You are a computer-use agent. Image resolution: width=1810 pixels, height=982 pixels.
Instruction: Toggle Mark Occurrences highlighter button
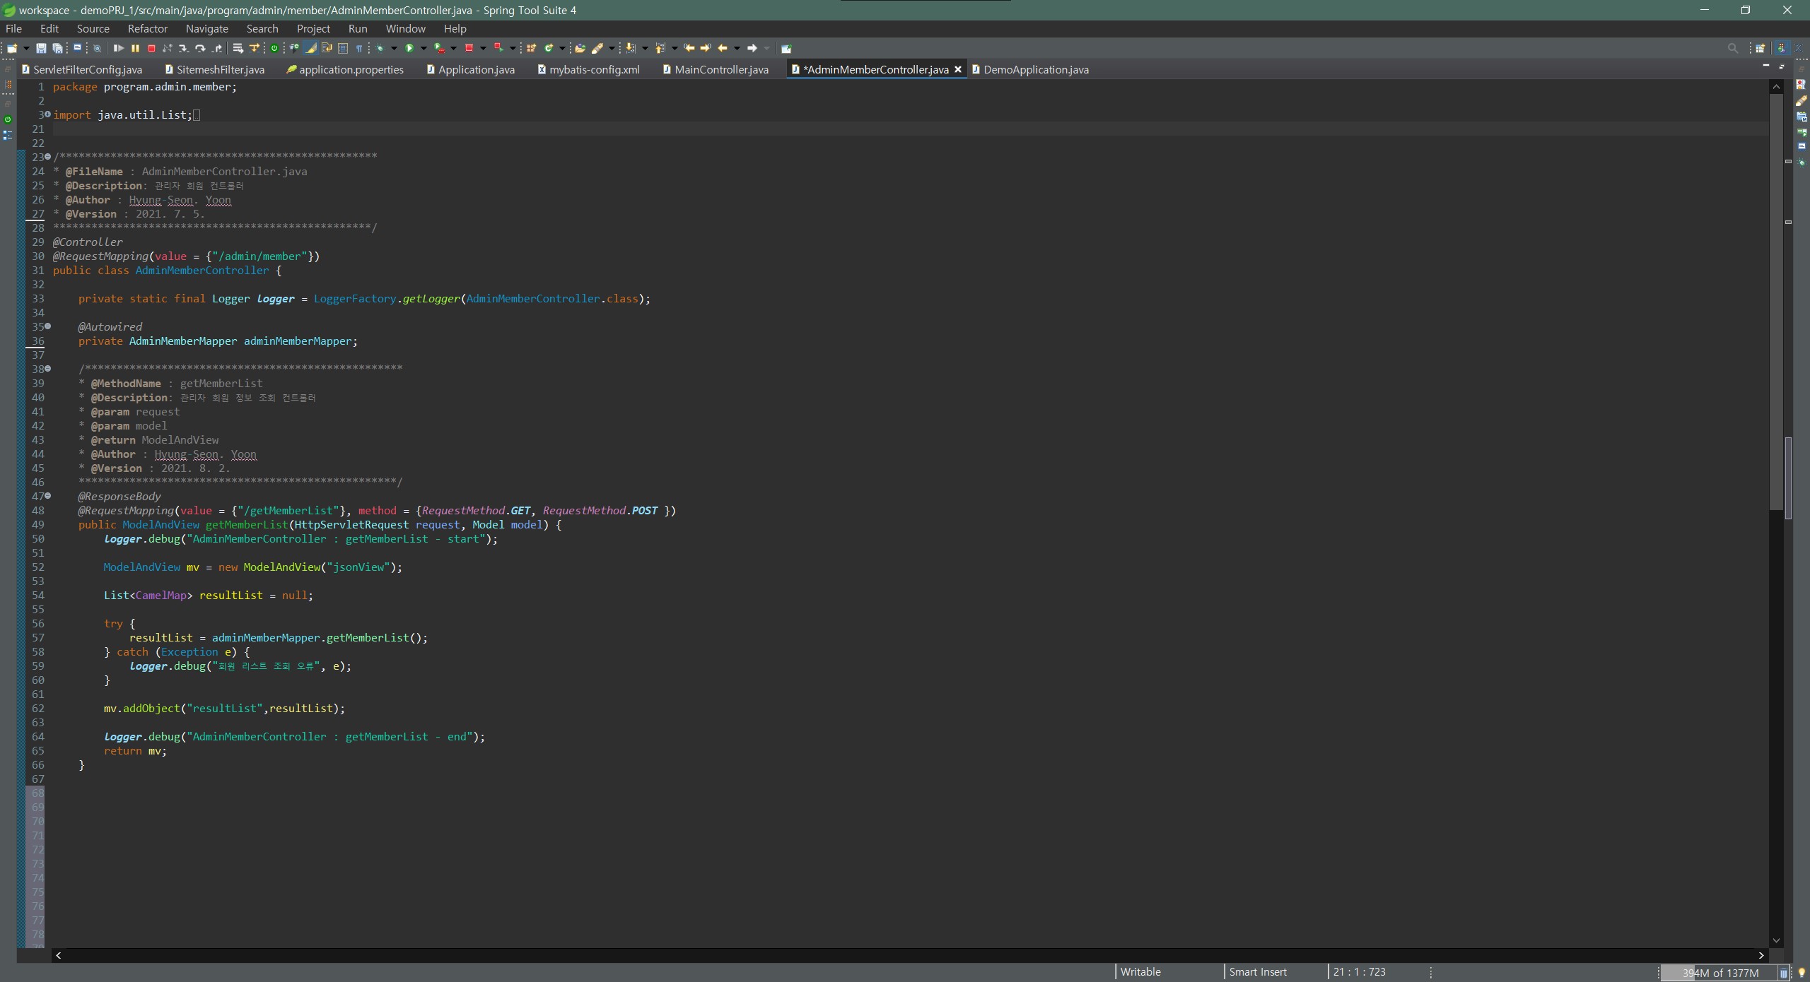(311, 48)
